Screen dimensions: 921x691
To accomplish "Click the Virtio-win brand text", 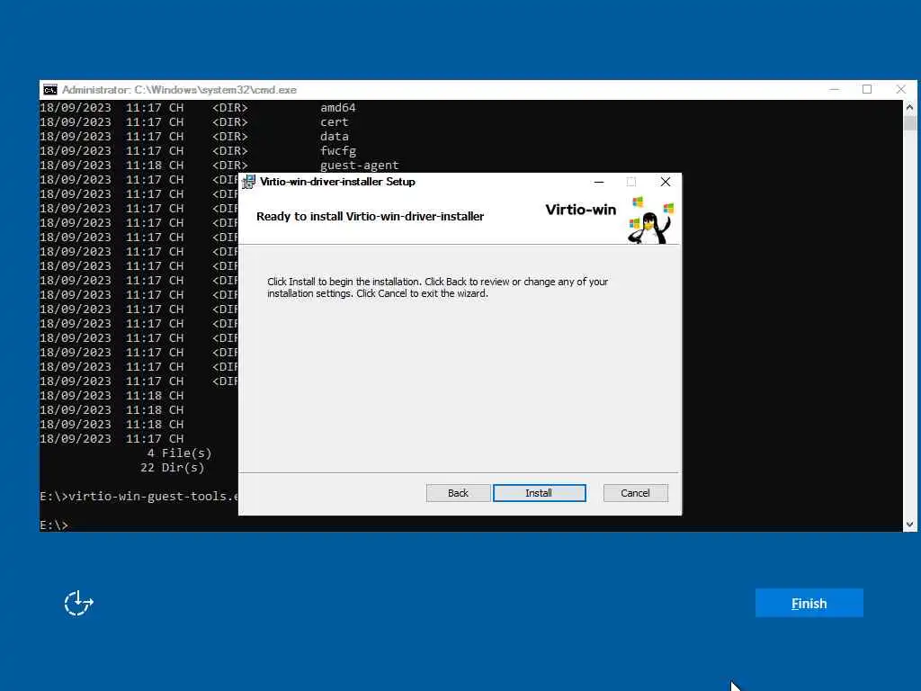I will click(580, 210).
